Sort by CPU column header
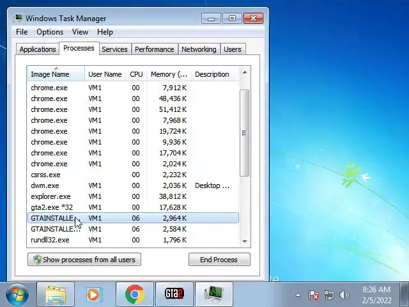 click(136, 74)
